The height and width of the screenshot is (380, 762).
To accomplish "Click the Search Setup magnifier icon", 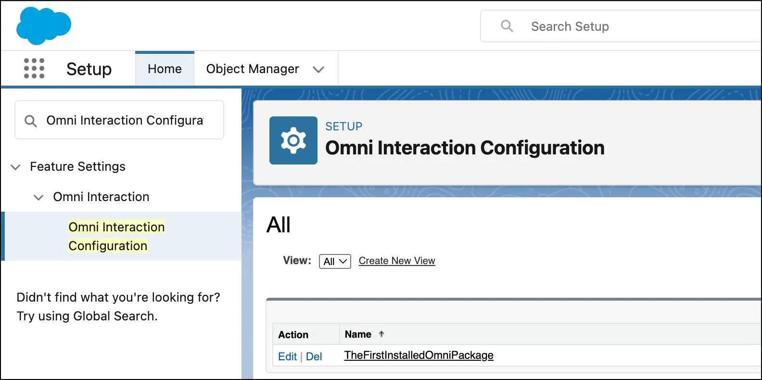I will coord(507,26).
